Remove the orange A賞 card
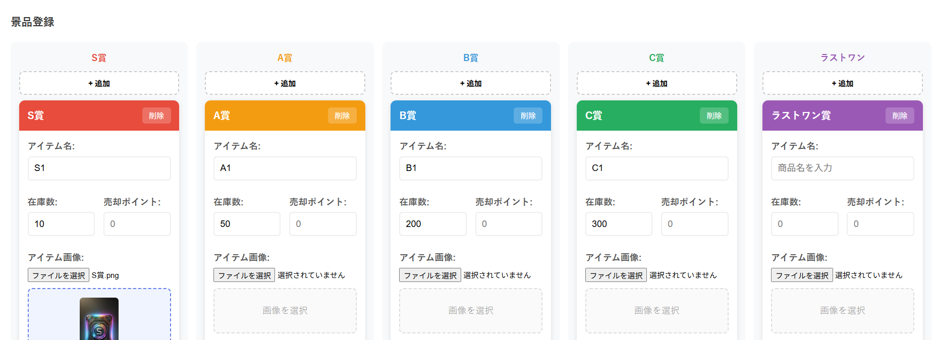Screen dimensions: 934x340 (x=342, y=116)
